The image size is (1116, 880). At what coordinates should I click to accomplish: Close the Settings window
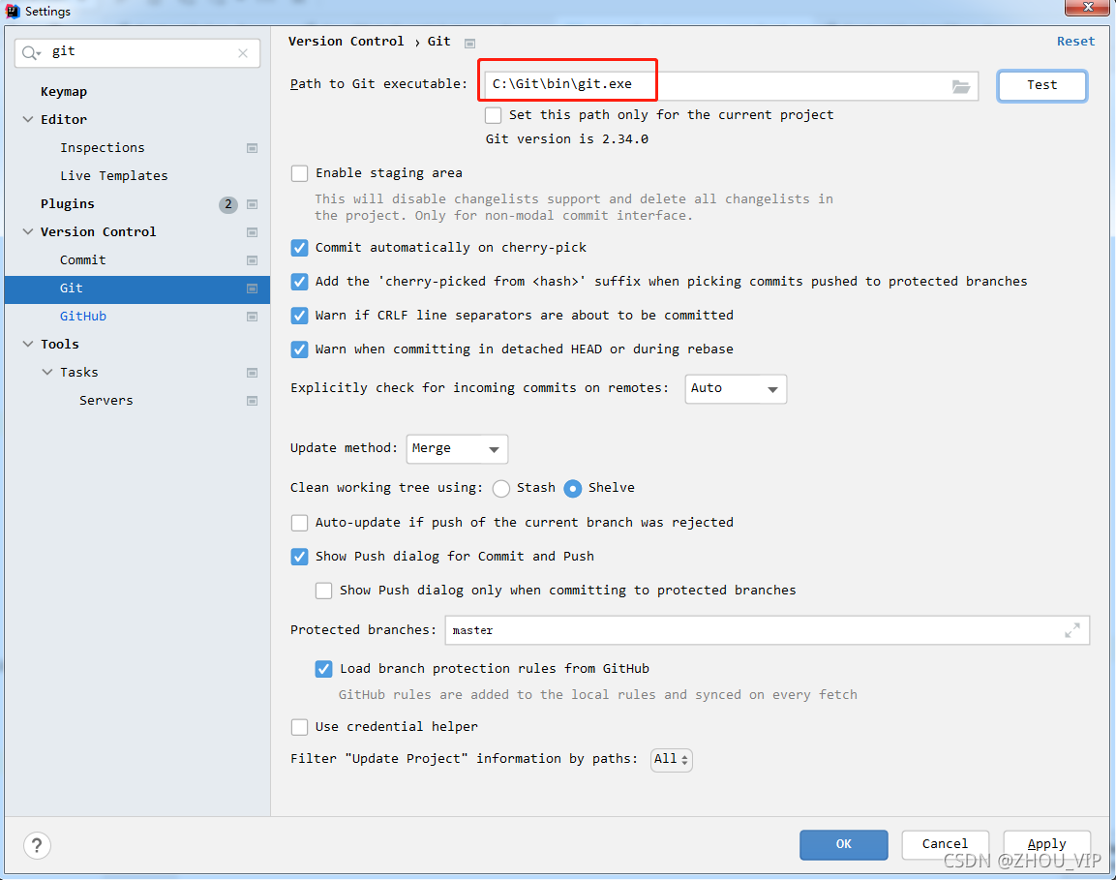pos(1088,7)
